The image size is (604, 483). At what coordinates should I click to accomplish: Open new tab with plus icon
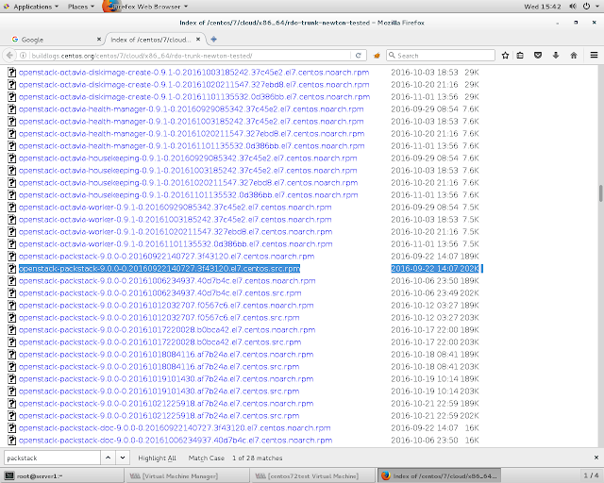point(214,40)
